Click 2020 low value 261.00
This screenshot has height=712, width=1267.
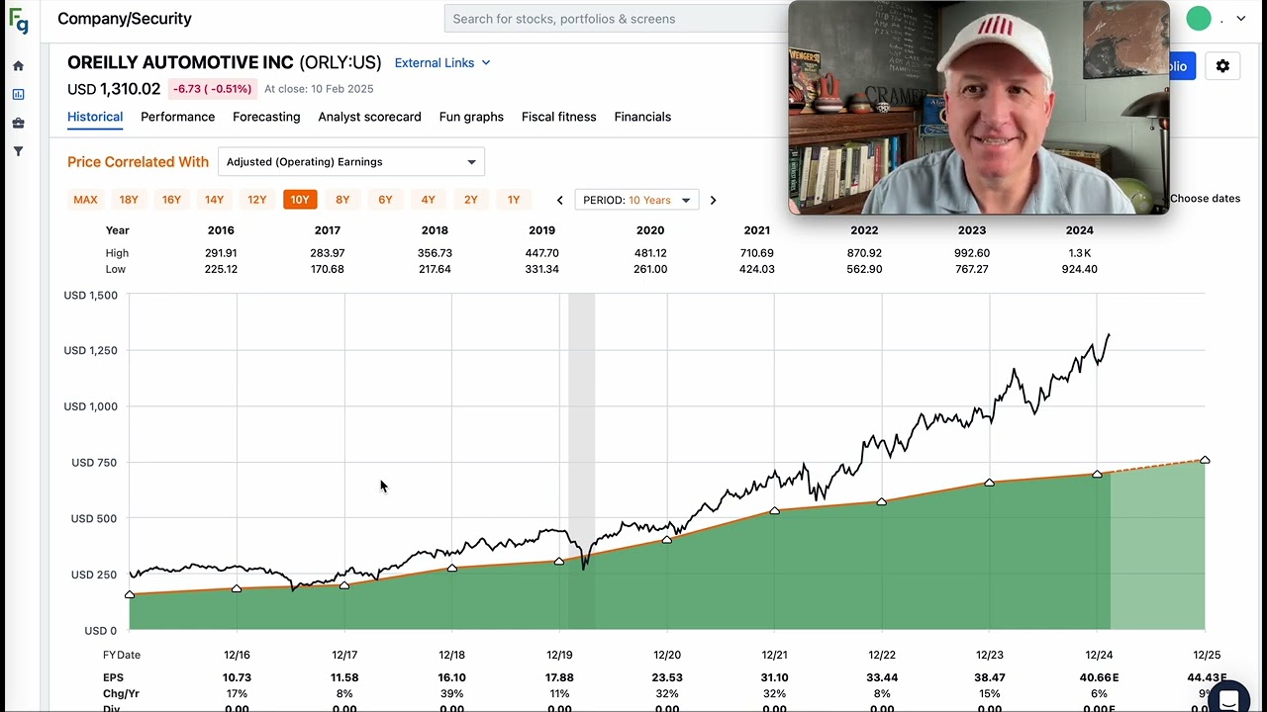click(x=650, y=269)
